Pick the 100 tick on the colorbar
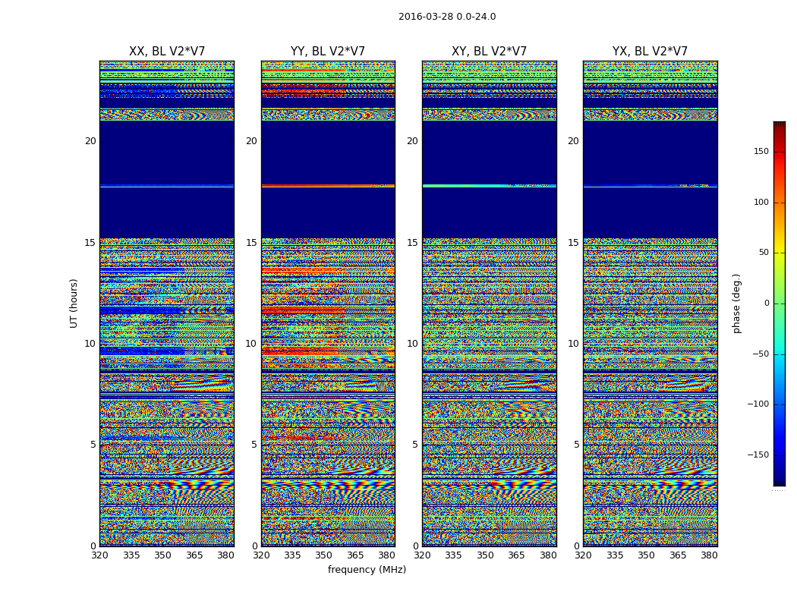797x607 pixels. pos(761,202)
